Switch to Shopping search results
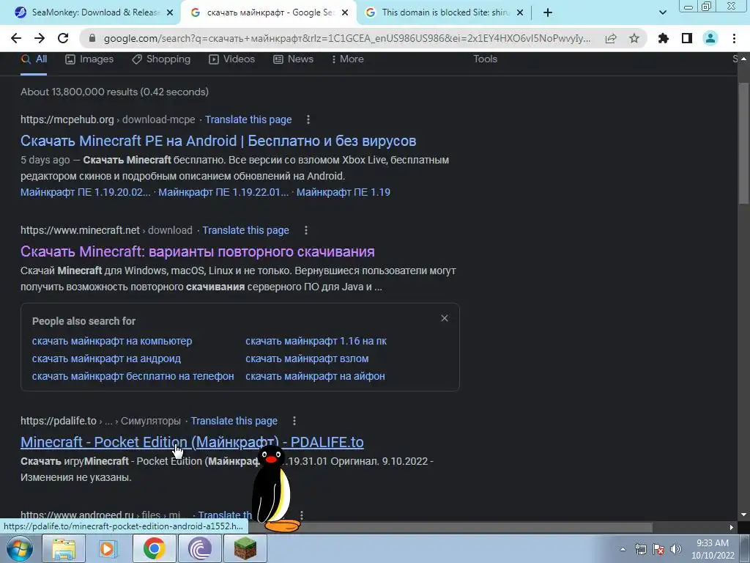This screenshot has width=750, height=563. (161, 59)
